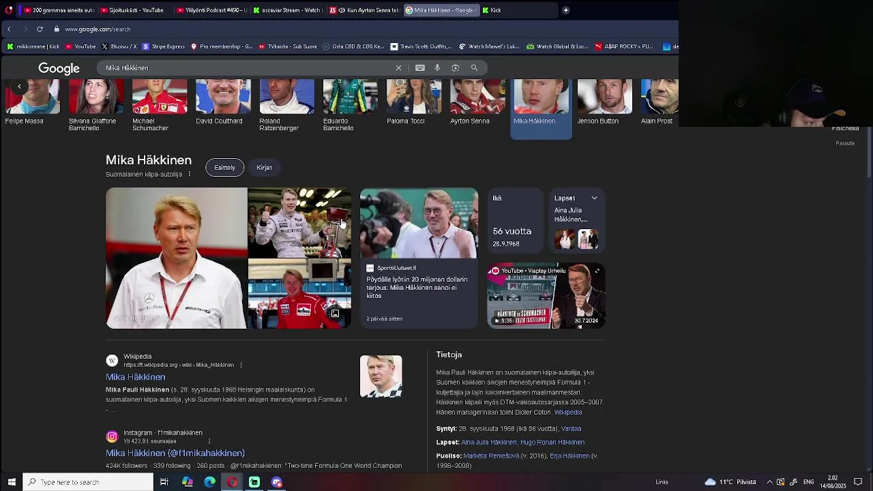This screenshot has height=491, width=873.
Task: Click the Instagram favicon in results
Action: 112,436
